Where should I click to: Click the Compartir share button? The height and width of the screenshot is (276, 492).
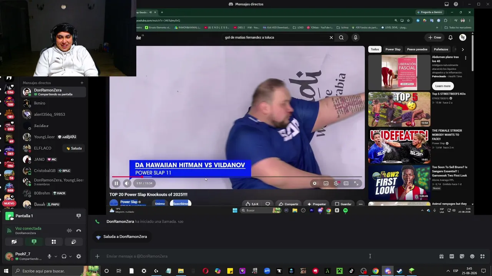[x=288, y=204]
